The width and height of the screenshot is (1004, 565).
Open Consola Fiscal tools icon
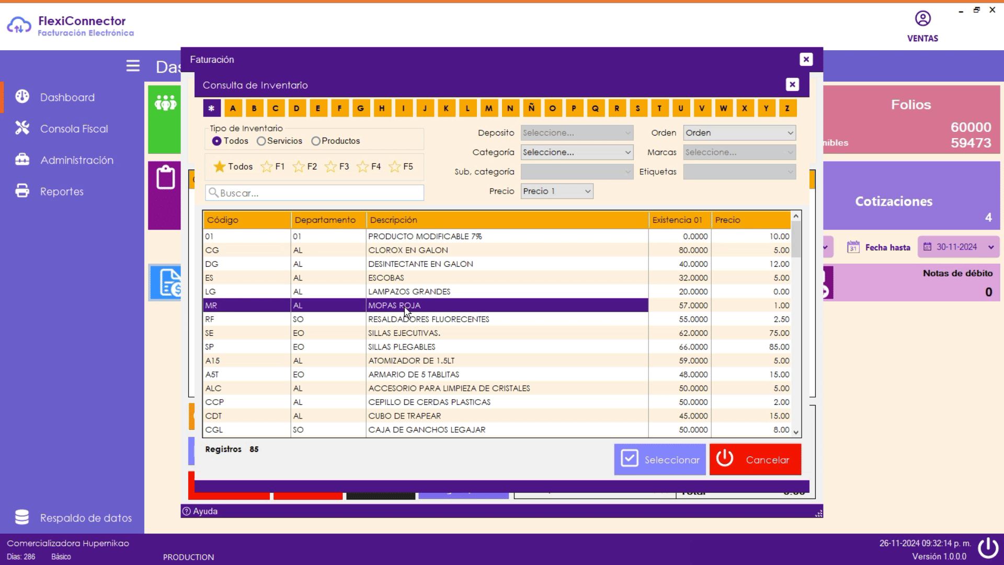22,128
